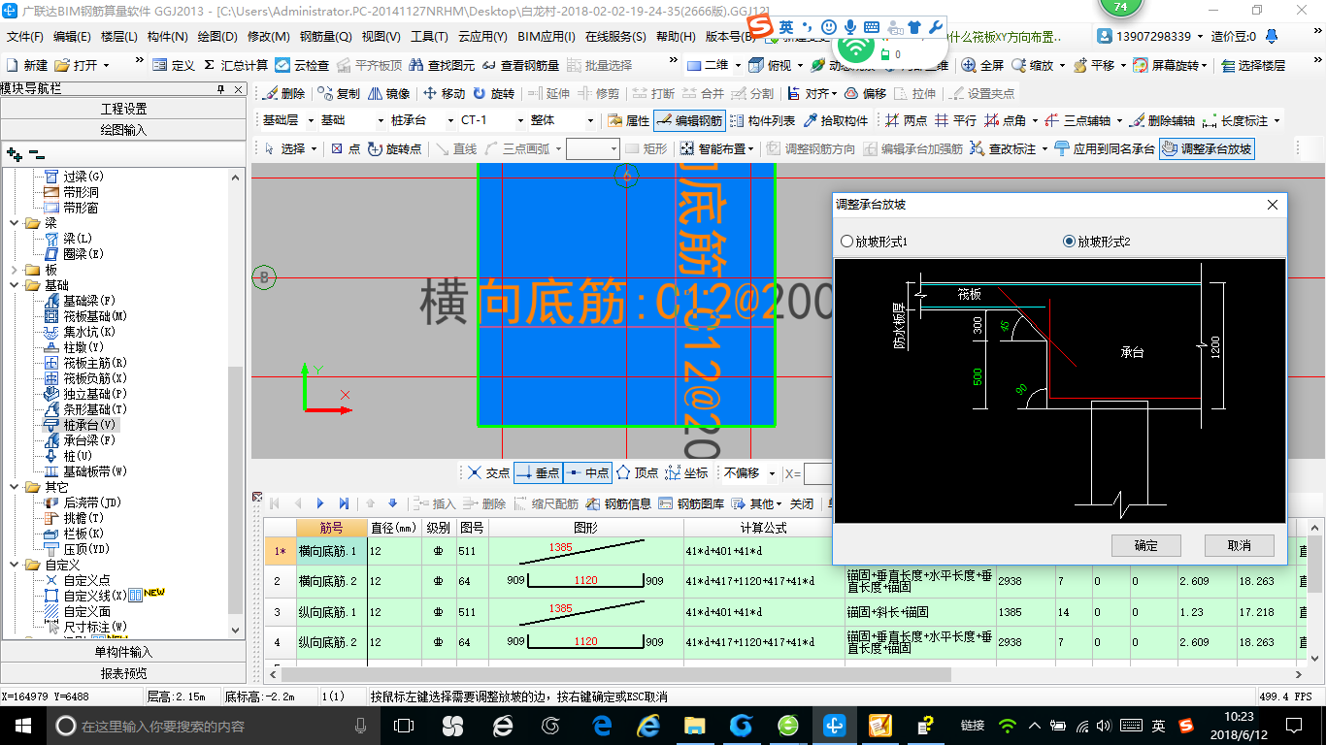This screenshot has height=745, width=1326.
Task: Open 工程设置 navigation section
Action: pos(123,109)
